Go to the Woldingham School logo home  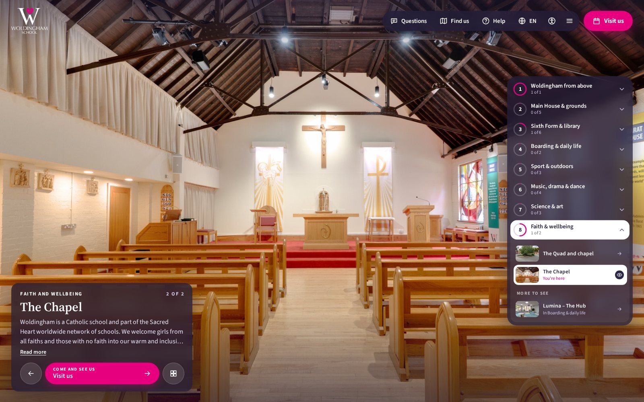pyautogui.click(x=29, y=21)
